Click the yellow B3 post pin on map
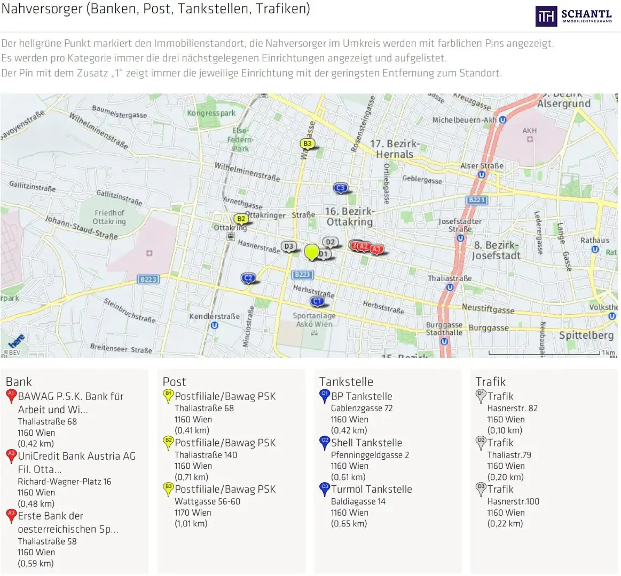Screen dimensions: 621x576 [x=307, y=144]
